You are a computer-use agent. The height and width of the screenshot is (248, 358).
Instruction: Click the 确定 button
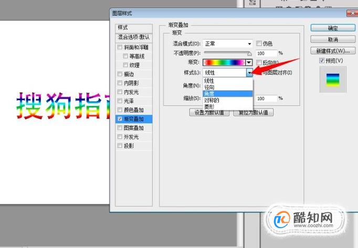pos(333,28)
